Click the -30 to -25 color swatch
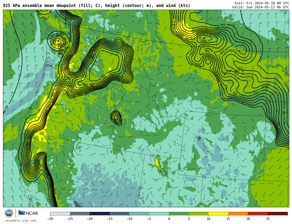 click(x=60, y=213)
